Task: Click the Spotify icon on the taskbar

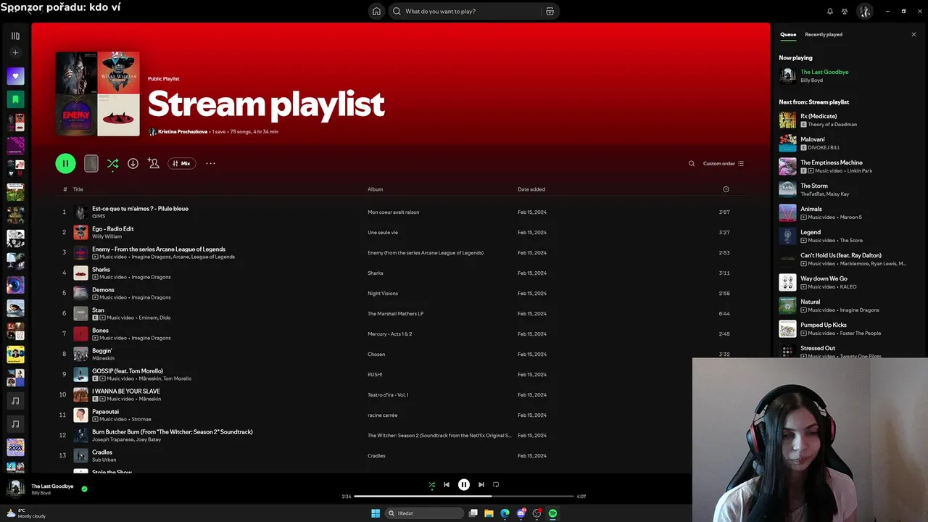Action: pos(552,513)
